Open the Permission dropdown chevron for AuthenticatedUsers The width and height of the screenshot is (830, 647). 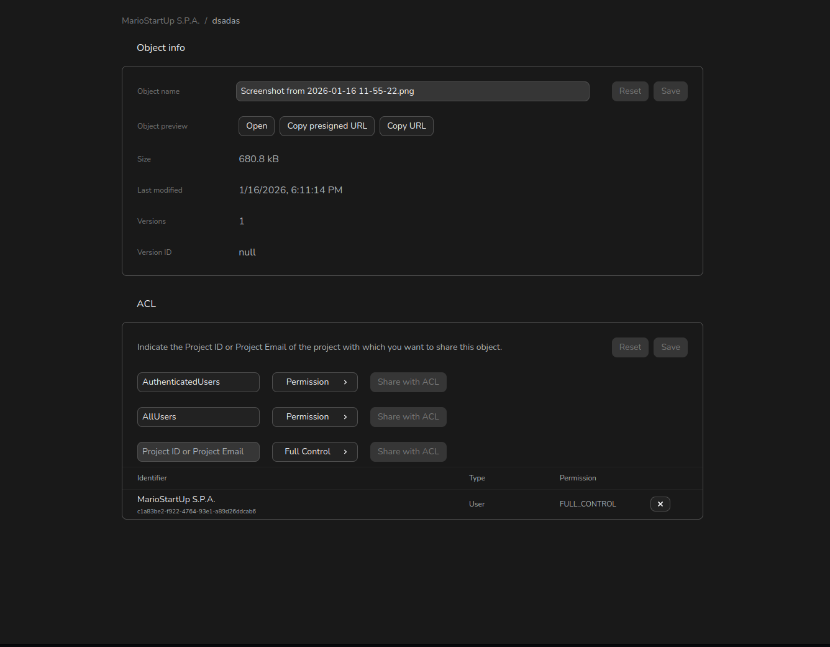click(346, 382)
